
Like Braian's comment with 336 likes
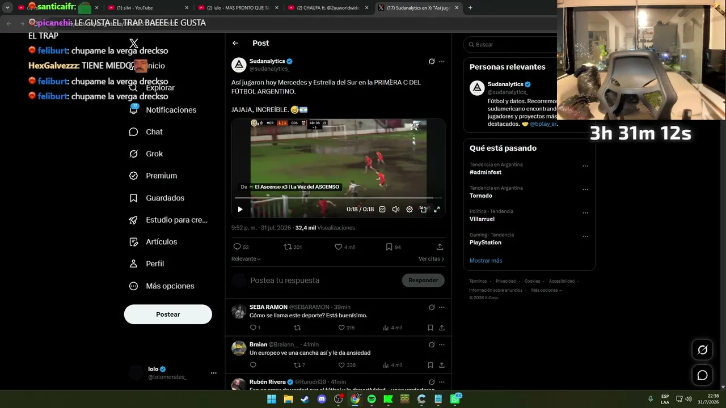[x=347, y=365]
